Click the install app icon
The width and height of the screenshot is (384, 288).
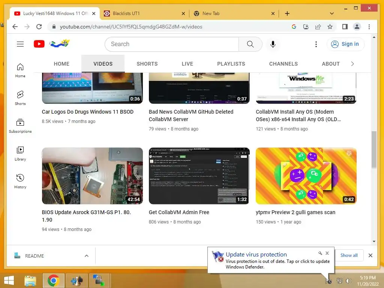pyautogui.click(x=306, y=27)
